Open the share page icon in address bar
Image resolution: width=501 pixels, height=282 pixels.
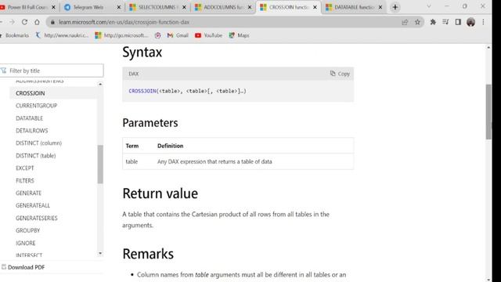click(x=405, y=22)
